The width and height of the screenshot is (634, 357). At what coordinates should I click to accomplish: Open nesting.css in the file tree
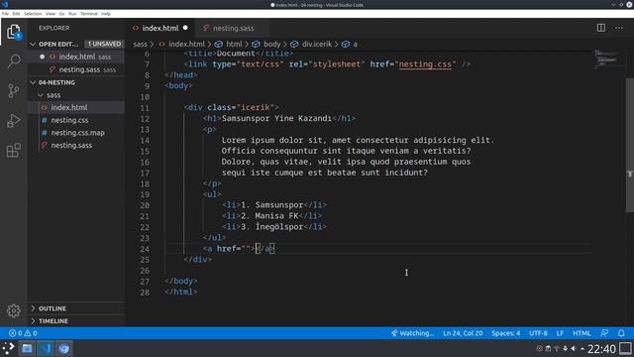(x=69, y=120)
